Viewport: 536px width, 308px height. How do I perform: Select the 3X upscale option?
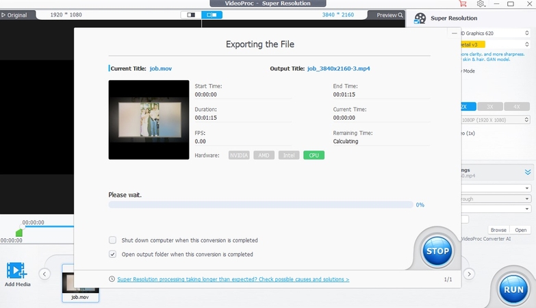click(x=490, y=107)
